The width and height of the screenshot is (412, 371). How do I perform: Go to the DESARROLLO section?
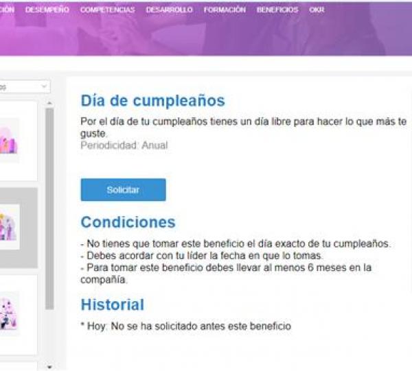(x=169, y=10)
